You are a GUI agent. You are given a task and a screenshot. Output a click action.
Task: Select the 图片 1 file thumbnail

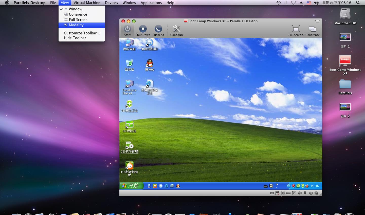(x=345, y=40)
